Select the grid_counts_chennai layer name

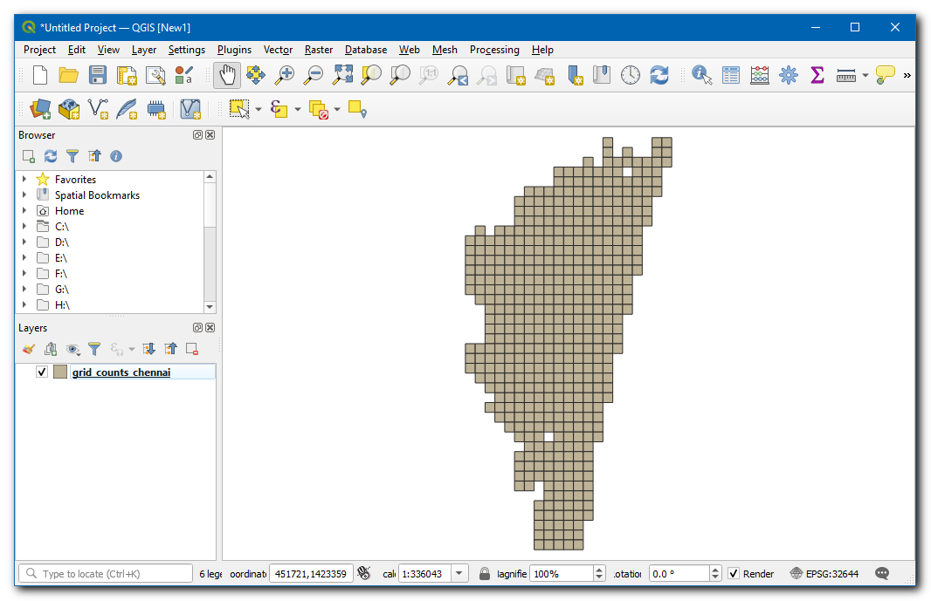coord(121,372)
